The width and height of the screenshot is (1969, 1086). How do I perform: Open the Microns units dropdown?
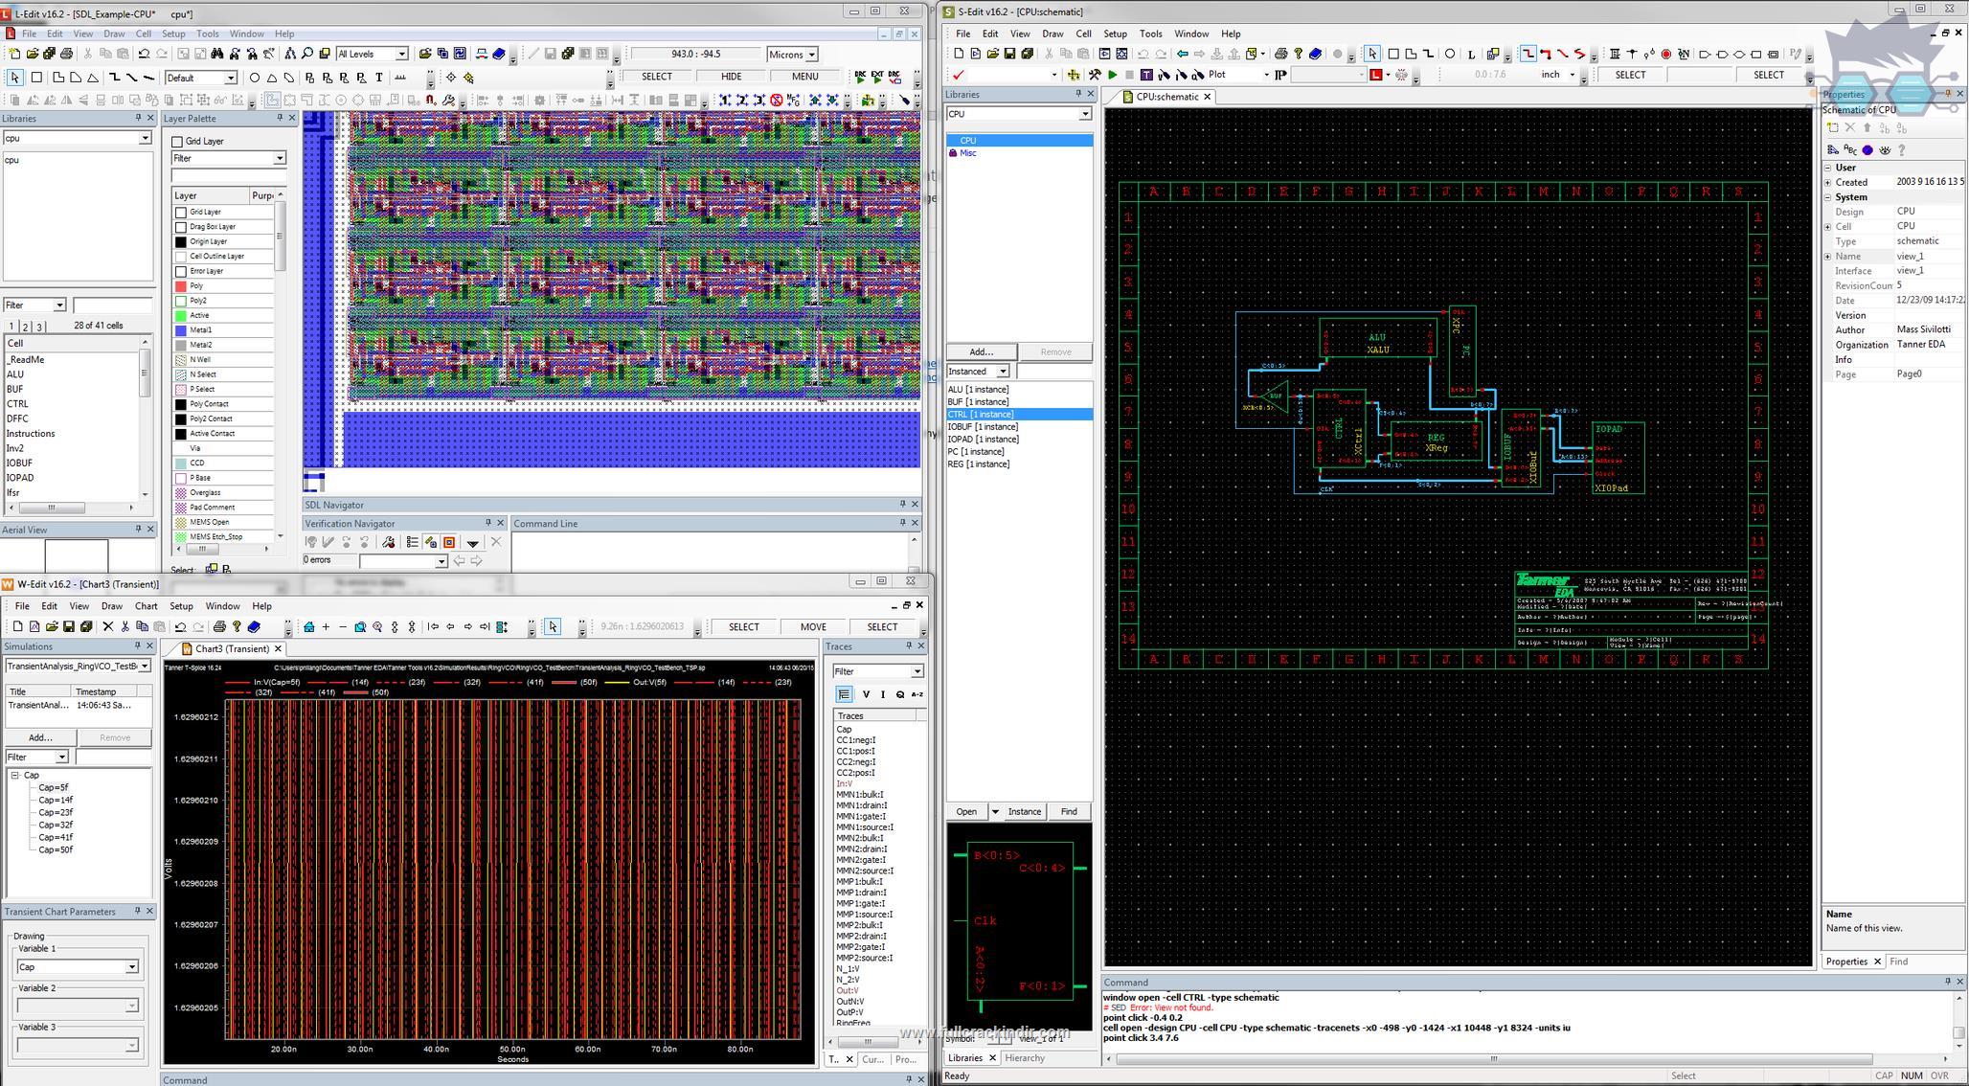pyautogui.click(x=812, y=55)
